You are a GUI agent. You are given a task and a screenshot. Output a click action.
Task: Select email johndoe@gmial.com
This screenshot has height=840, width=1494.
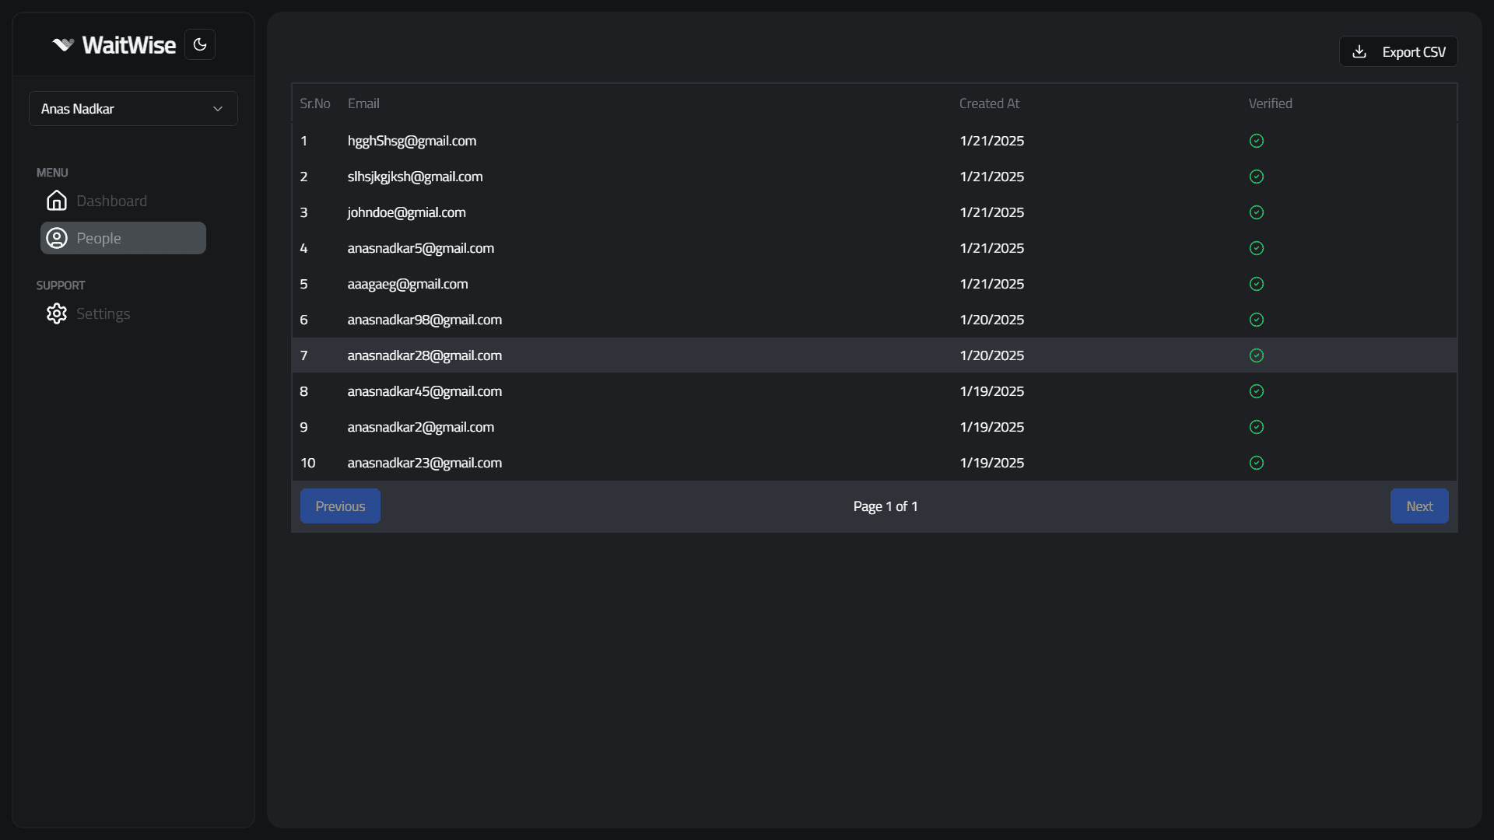(406, 212)
